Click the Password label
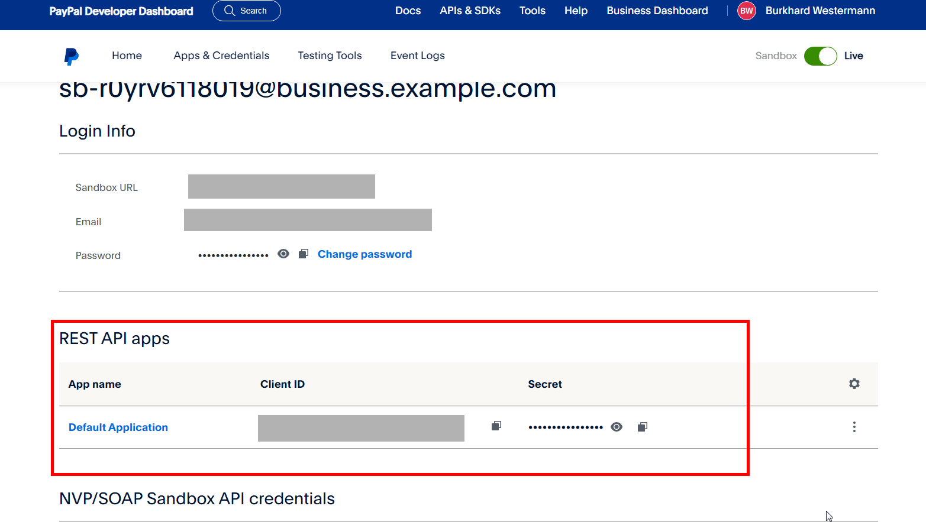The width and height of the screenshot is (926, 522). pyautogui.click(x=98, y=255)
